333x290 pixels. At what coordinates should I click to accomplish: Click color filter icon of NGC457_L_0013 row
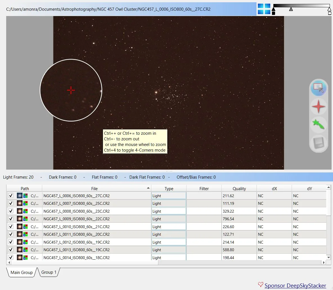(26, 250)
